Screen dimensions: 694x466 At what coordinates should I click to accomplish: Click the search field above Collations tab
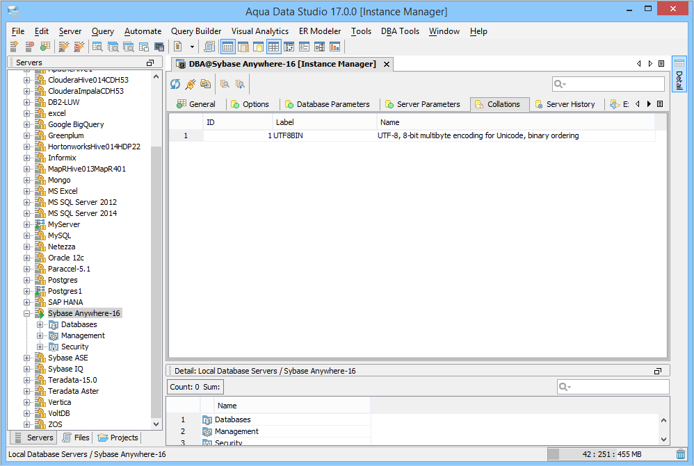(x=608, y=84)
